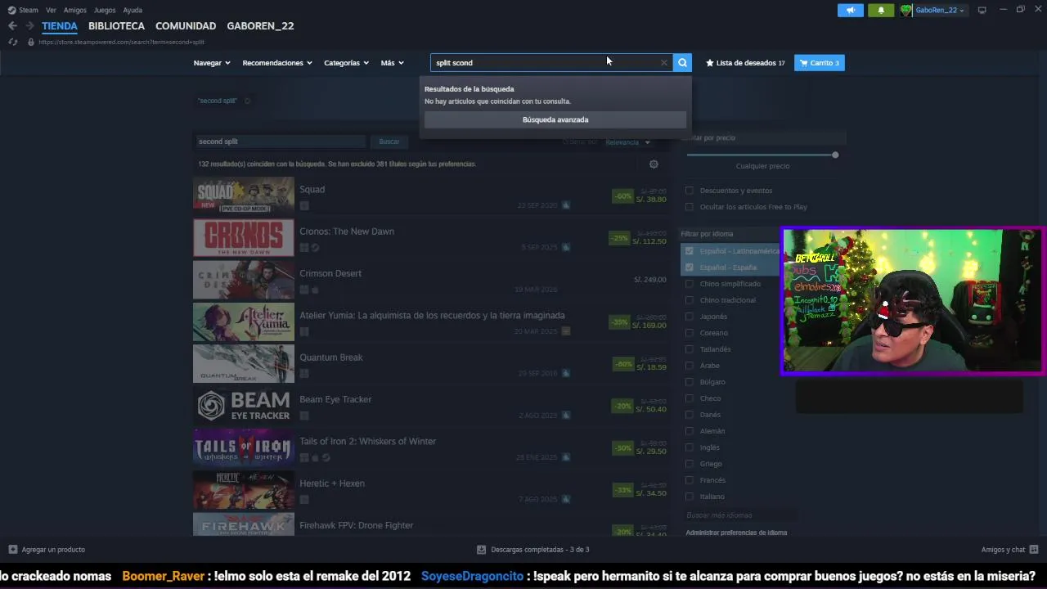Go back with the left arrow
1047x589 pixels.
coord(12,26)
